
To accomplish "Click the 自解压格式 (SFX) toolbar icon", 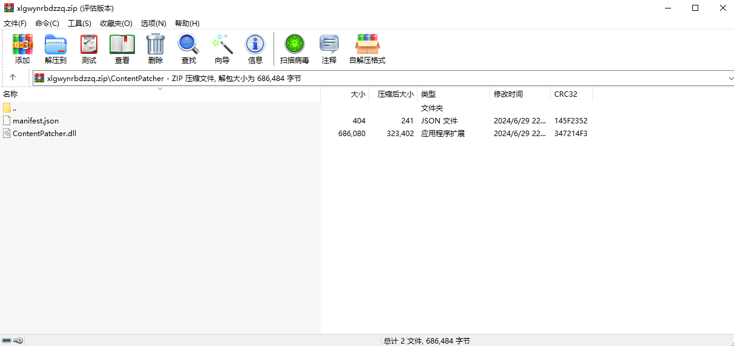I will pyautogui.click(x=367, y=44).
